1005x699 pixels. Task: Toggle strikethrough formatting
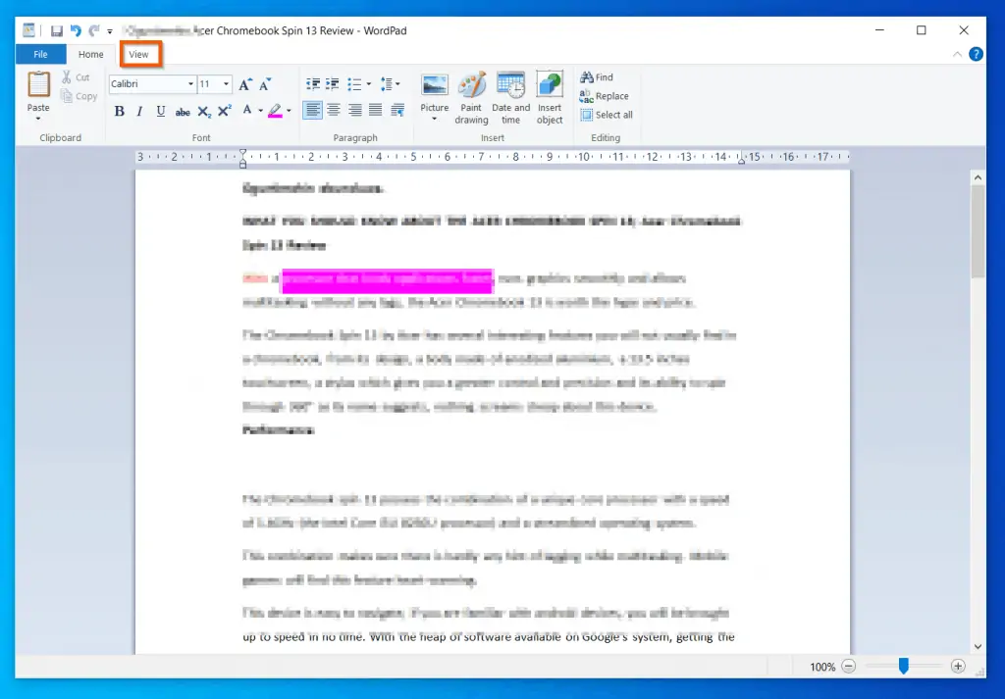pyautogui.click(x=182, y=111)
